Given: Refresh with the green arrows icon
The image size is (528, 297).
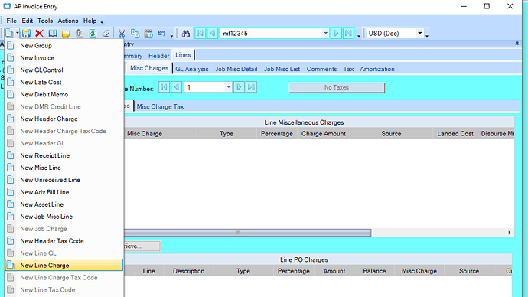Looking at the screenshot, I should [x=93, y=34].
